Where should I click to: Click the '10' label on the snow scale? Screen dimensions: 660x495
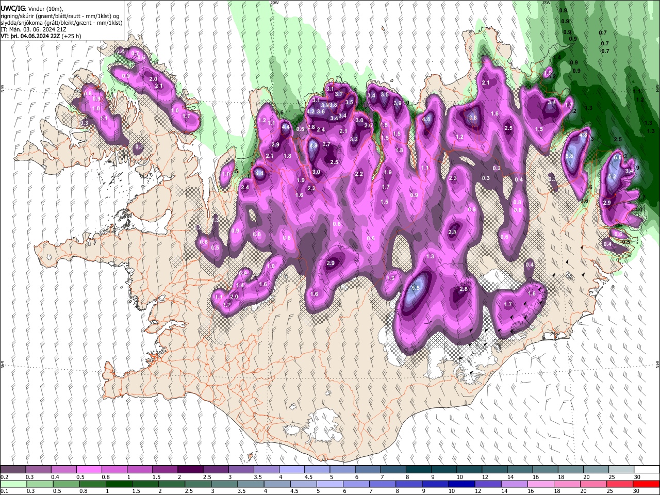[x=459, y=477]
